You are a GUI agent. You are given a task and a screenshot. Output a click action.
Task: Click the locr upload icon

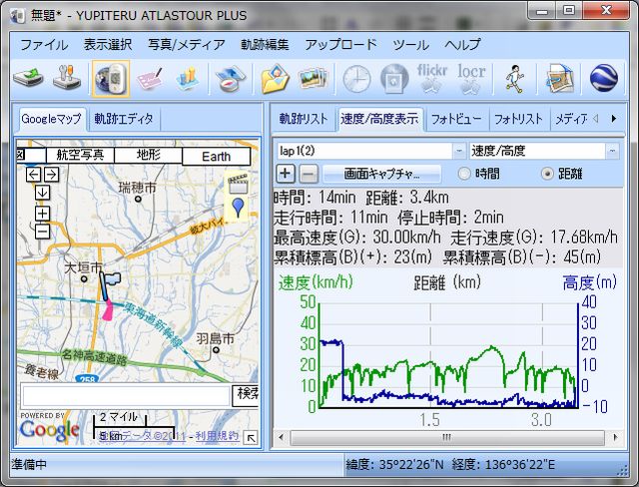pyautogui.click(x=471, y=78)
